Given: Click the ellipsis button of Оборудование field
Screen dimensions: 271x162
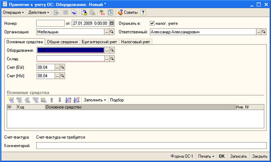Looking at the screenshot, I should (107, 50).
